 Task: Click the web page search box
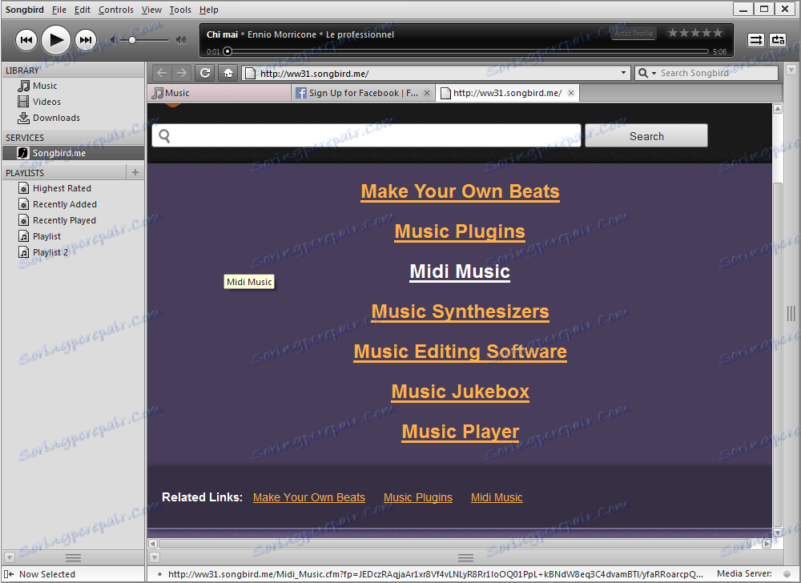click(x=366, y=136)
